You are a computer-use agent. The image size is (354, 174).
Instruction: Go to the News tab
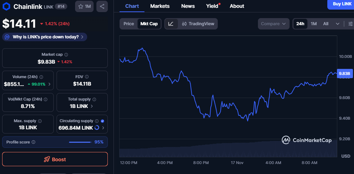pyautogui.click(x=188, y=6)
